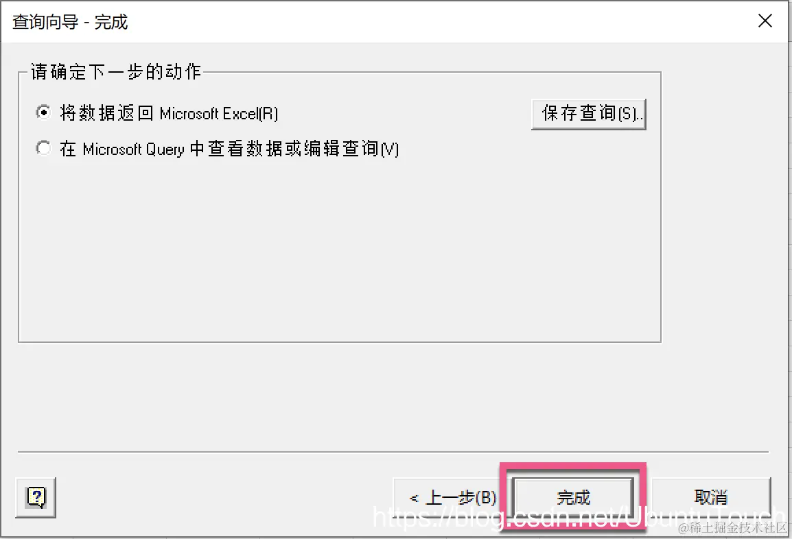Click the less-than arrow on 上一步 button
Screen dimensions: 792x539
pos(414,499)
